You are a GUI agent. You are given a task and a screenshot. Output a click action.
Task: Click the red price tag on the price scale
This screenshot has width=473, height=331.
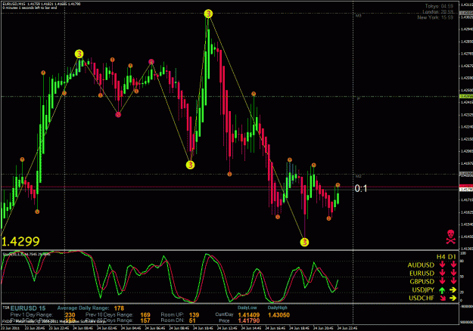click(x=465, y=186)
